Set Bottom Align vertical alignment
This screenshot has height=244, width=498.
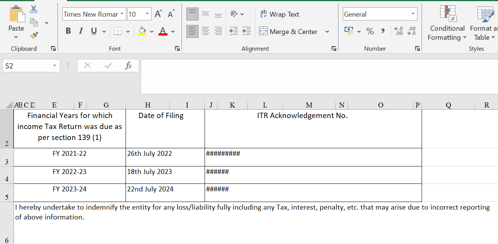(218, 14)
